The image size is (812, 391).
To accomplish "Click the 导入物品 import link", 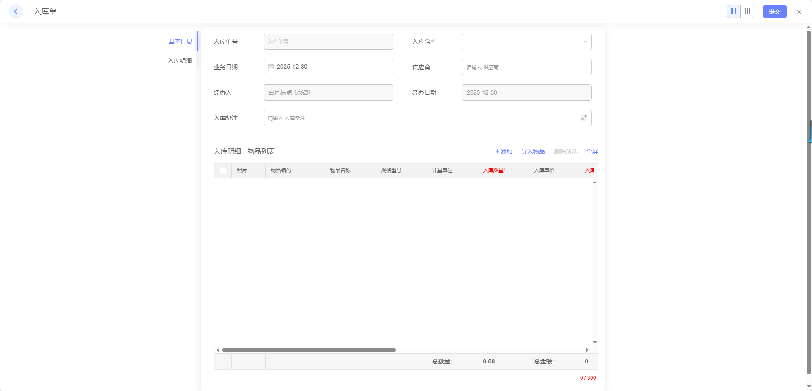I will click(533, 151).
